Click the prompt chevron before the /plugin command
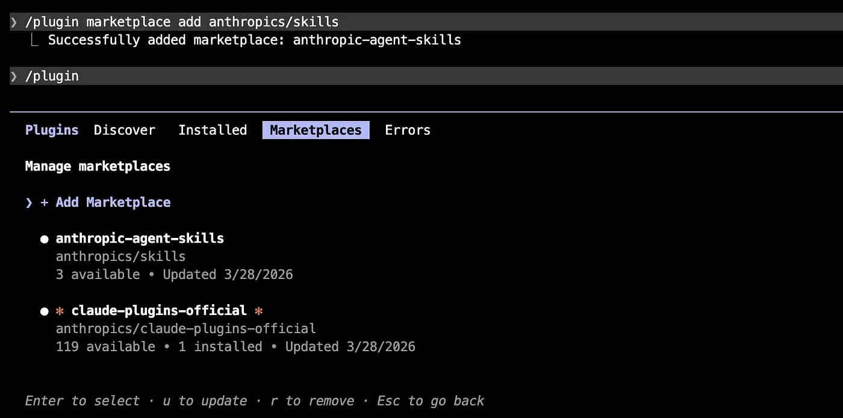This screenshot has width=843, height=418. click(13, 76)
